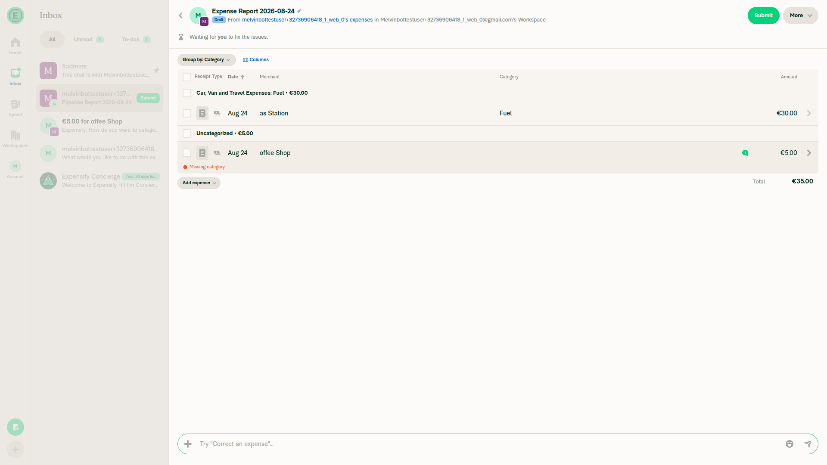Switch to the Unread tab
The image size is (827, 465).
pos(88,40)
